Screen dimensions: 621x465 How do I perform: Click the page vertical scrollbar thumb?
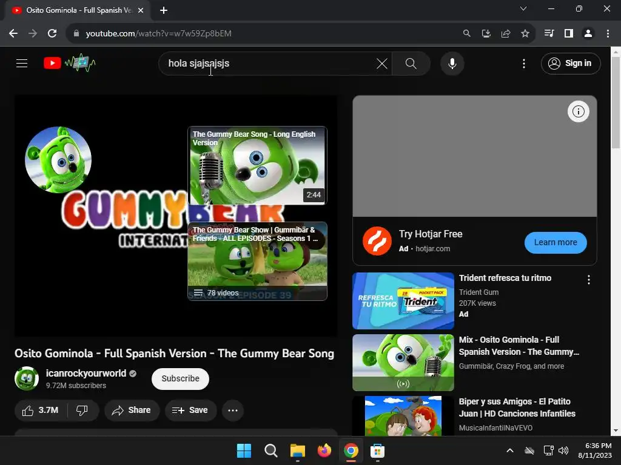tap(616, 103)
